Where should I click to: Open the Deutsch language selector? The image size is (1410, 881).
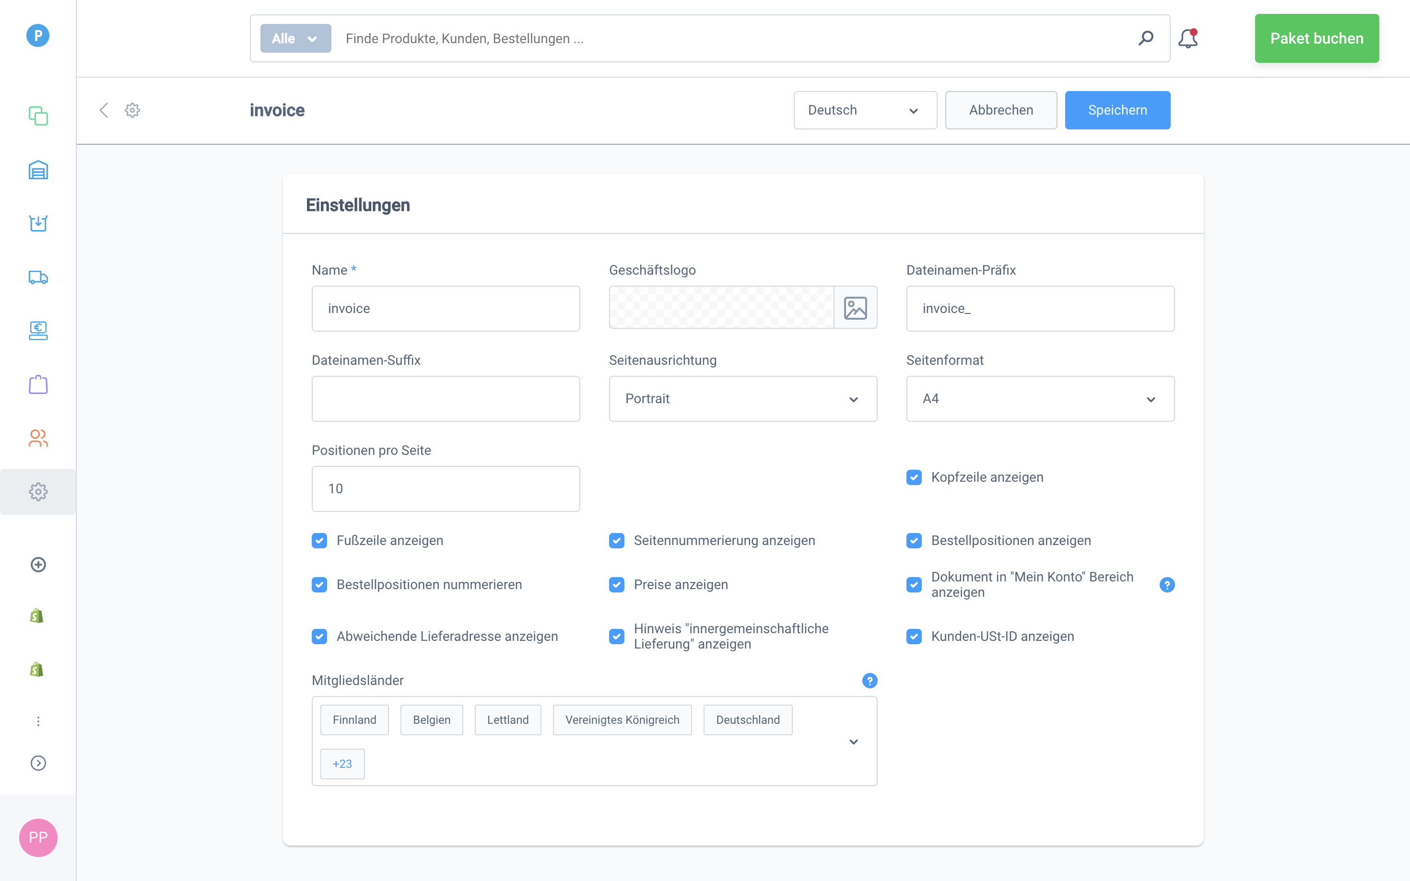(864, 110)
